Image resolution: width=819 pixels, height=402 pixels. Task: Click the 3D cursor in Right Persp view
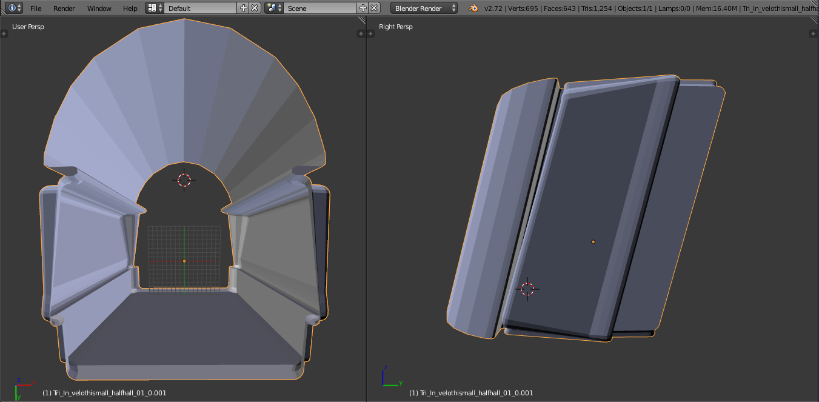[527, 289]
